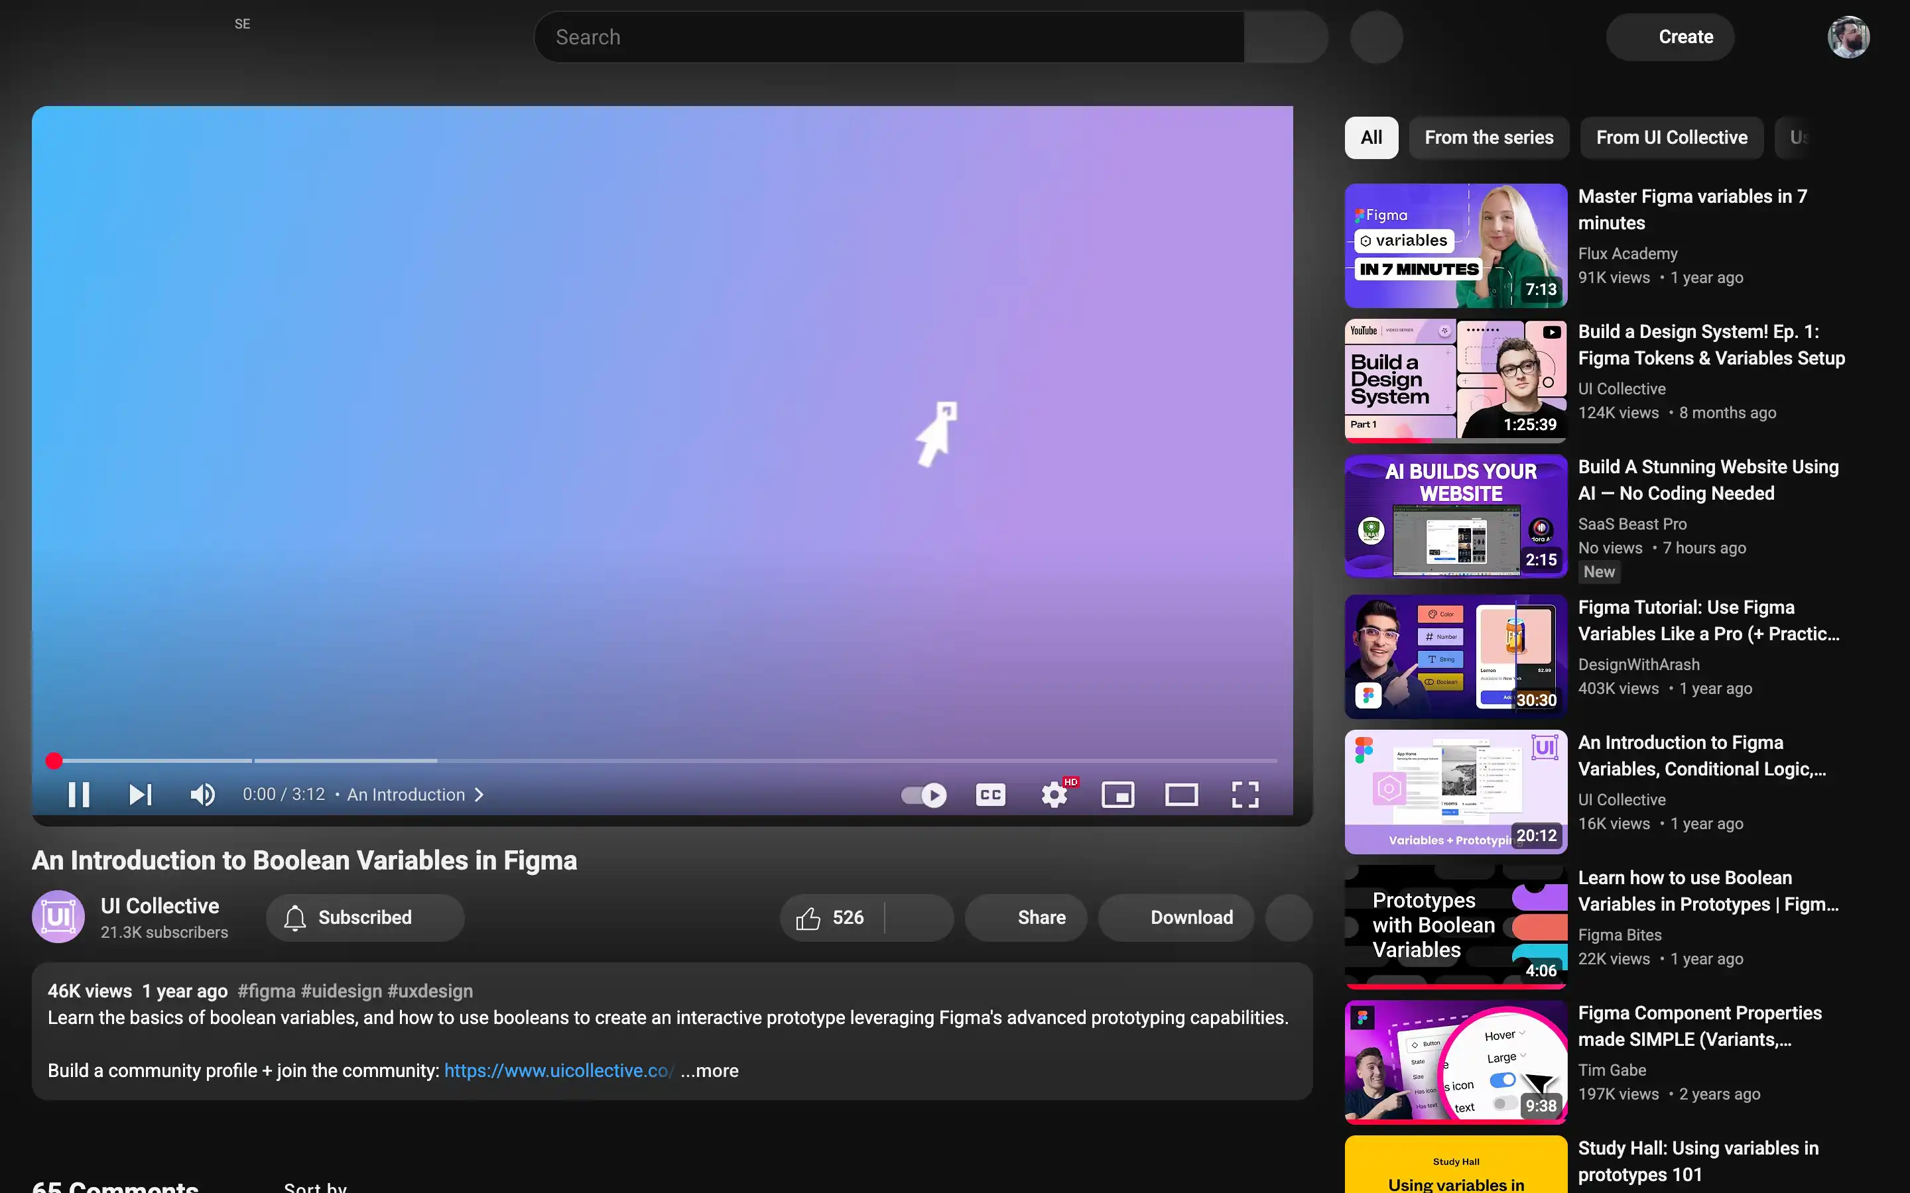Open Build a Design System Ep. 1 thumbnail

(1456, 381)
